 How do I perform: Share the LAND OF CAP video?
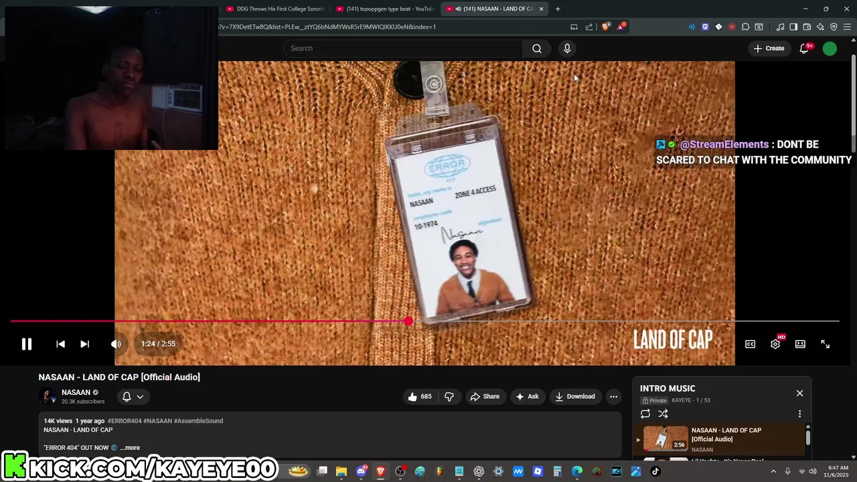point(485,396)
